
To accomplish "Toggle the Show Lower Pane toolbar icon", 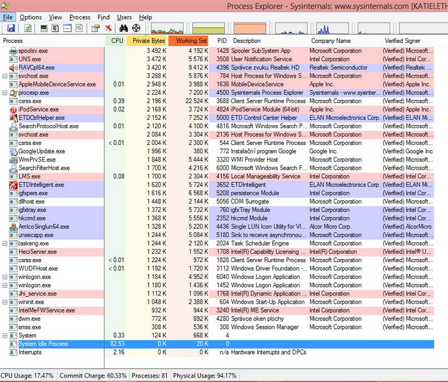I will coord(67,28).
